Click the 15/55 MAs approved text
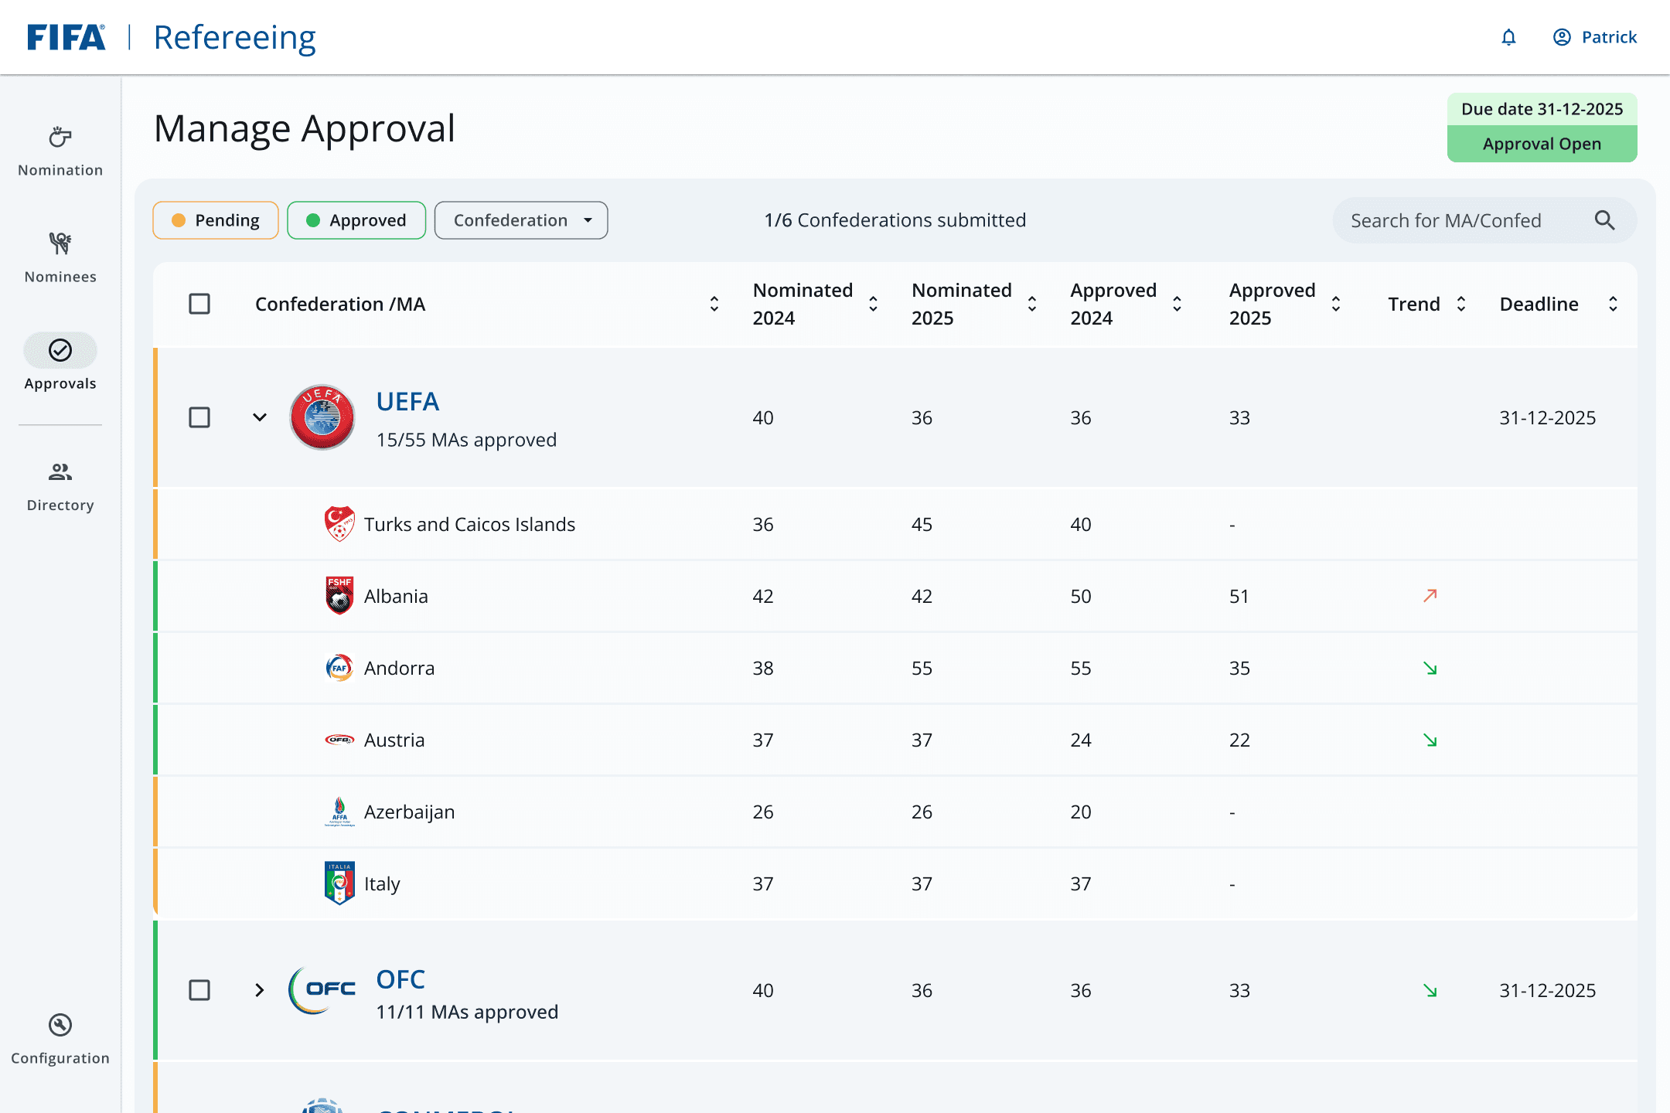This screenshot has height=1113, width=1670. [466, 440]
